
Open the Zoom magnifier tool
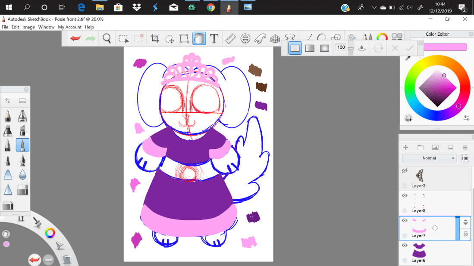pos(107,39)
